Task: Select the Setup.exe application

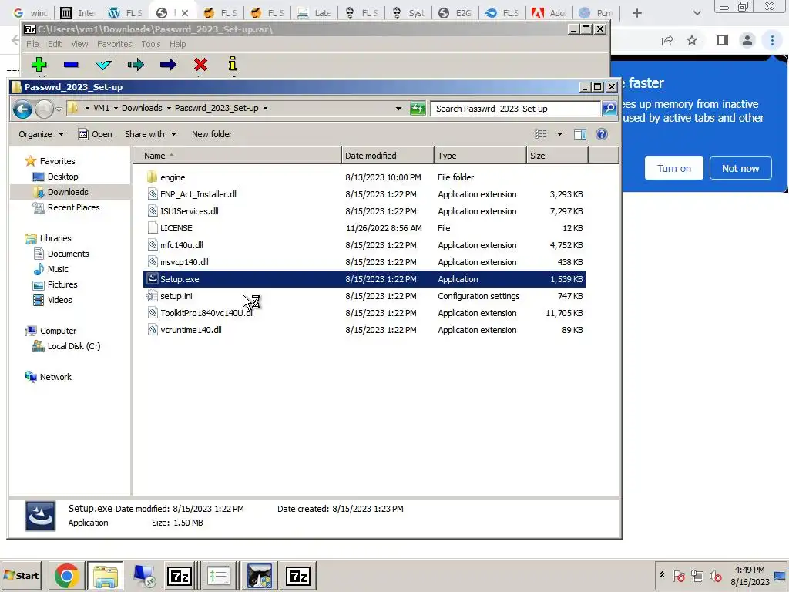Action: [364, 279]
